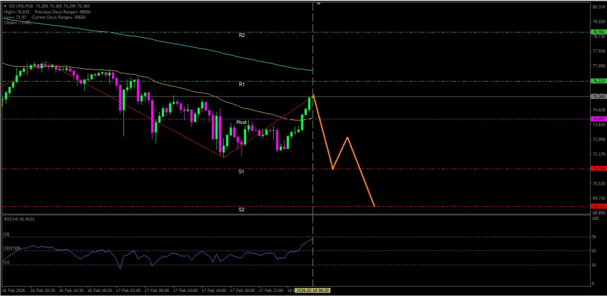Click the gray 75.365 current price tag
Screen dimensions: 607x296
598,96
